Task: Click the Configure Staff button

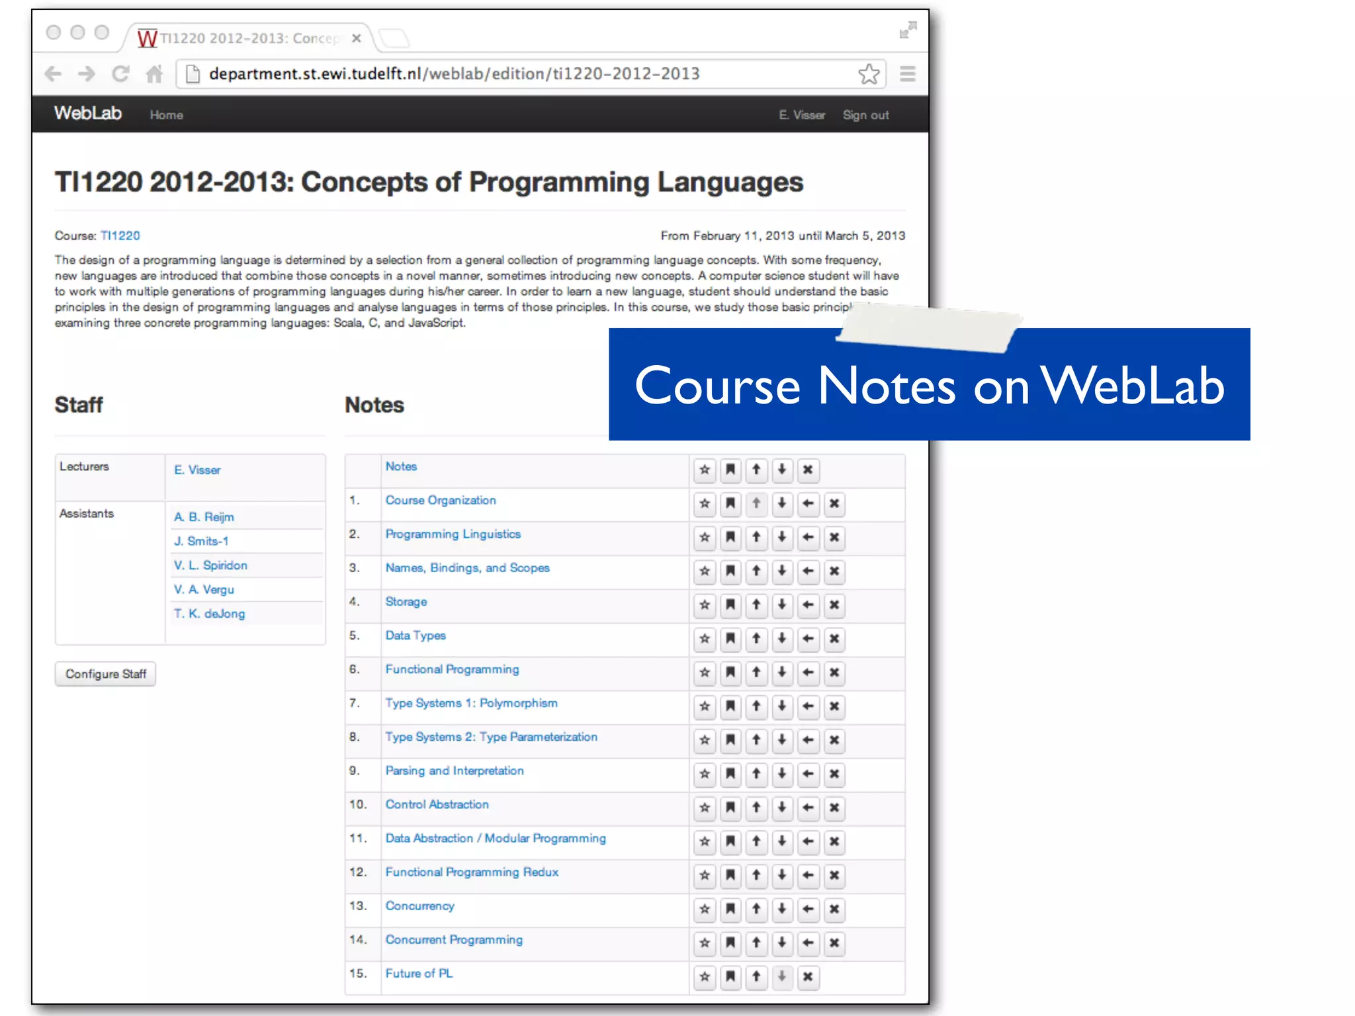Action: point(106,674)
